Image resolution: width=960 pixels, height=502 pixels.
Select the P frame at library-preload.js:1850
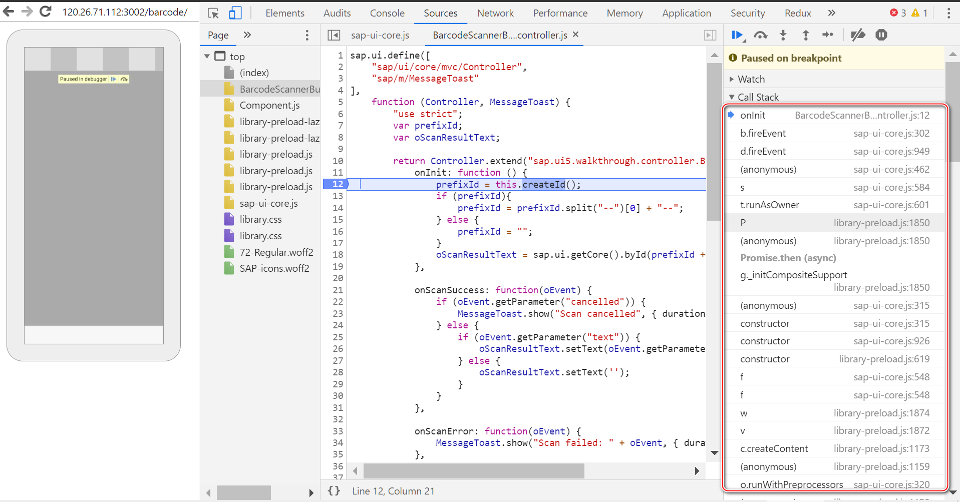coord(834,223)
